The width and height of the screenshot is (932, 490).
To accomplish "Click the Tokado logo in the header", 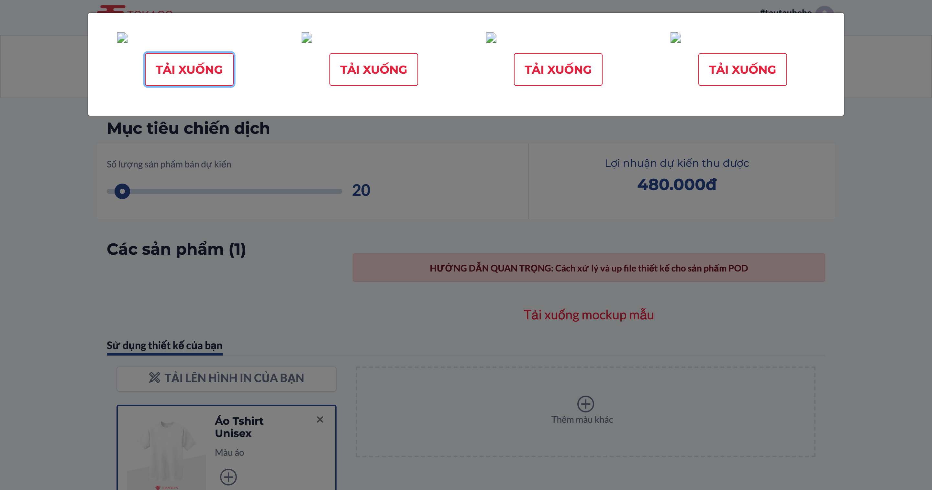I will pos(135,9).
